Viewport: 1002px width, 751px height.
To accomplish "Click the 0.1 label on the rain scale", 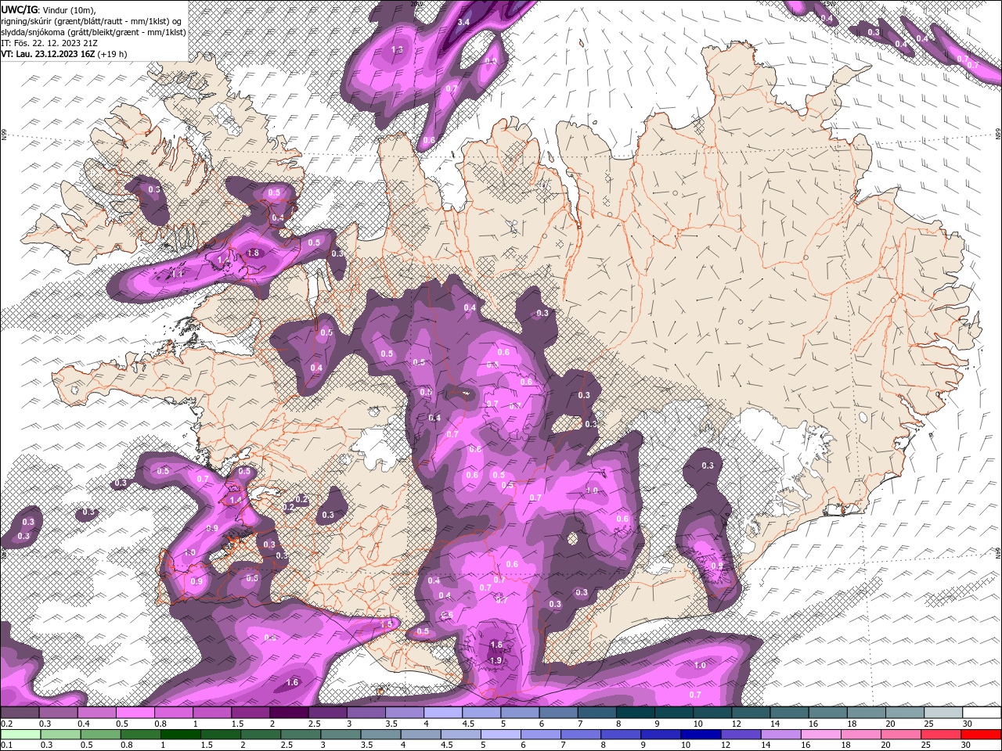I will click(x=5, y=745).
